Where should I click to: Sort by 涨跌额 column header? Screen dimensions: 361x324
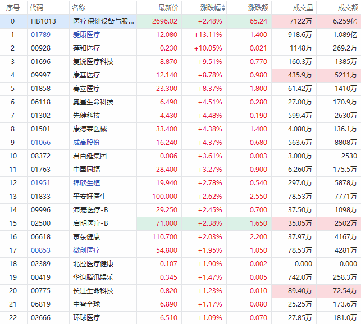[x=258, y=8]
